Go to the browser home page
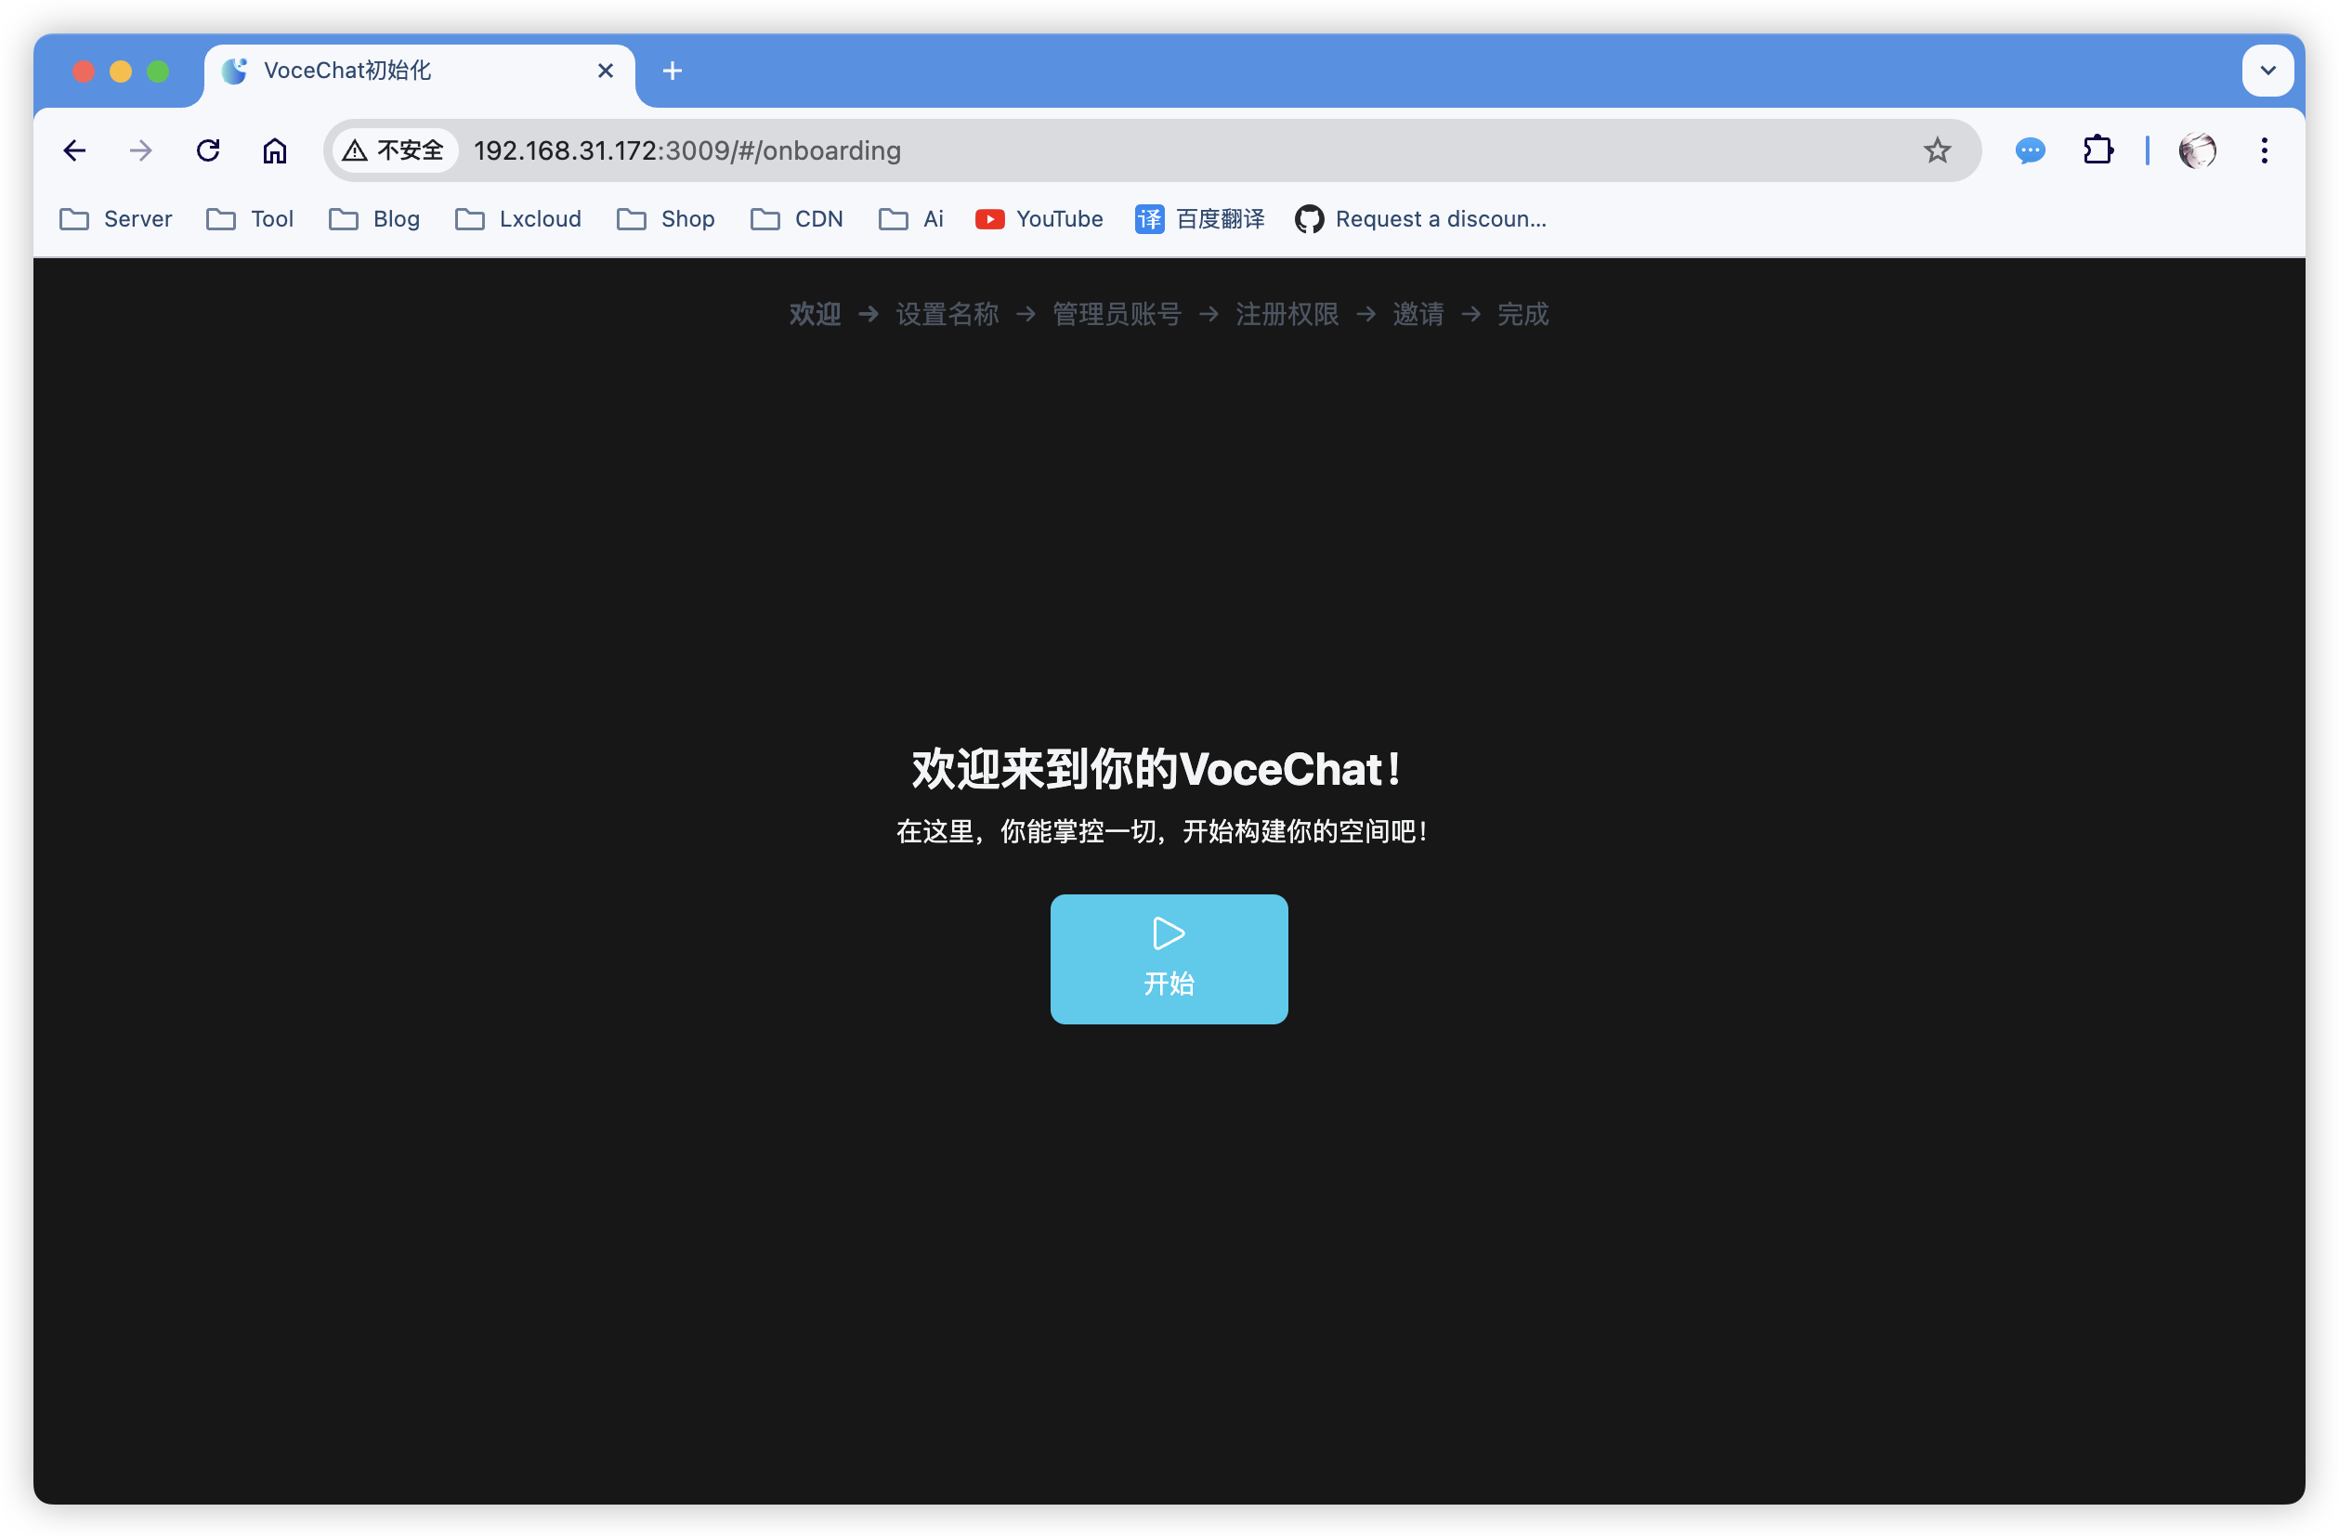This screenshot has width=2339, height=1538. point(274,150)
